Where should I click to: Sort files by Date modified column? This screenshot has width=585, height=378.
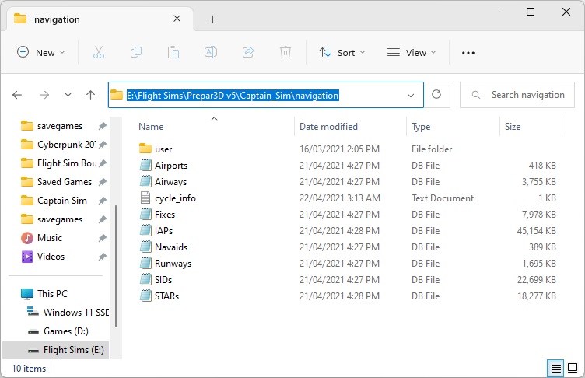click(x=330, y=126)
